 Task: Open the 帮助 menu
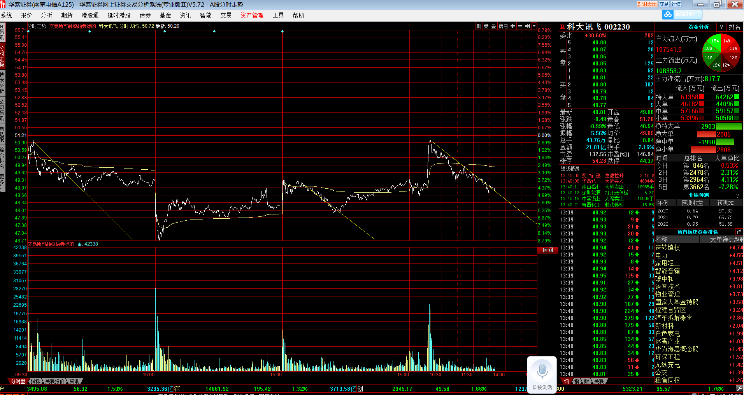[298, 15]
